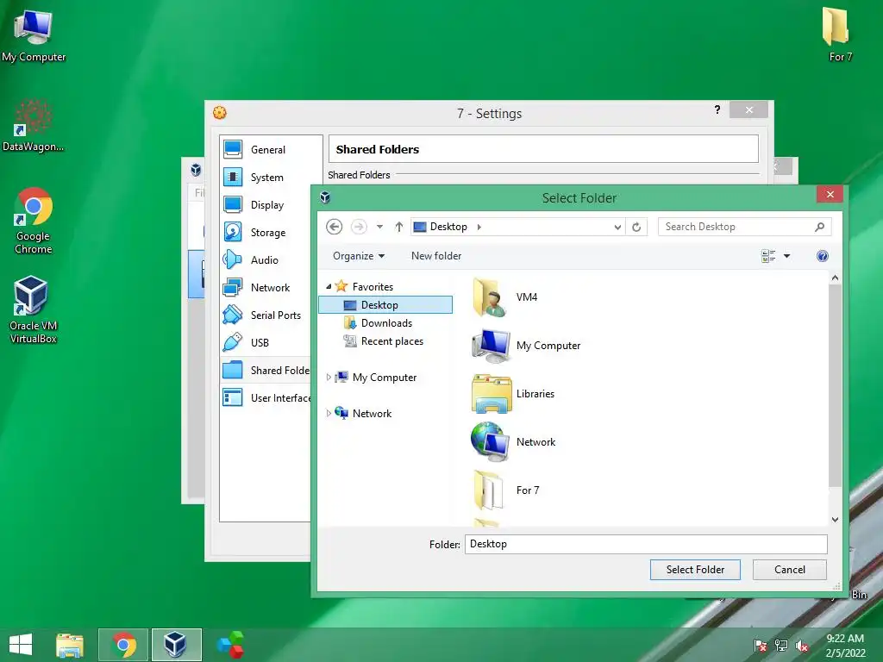Image resolution: width=883 pixels, height=662 pixels.
Task: Click the Favorites tree heading
Action: (365, 286)
